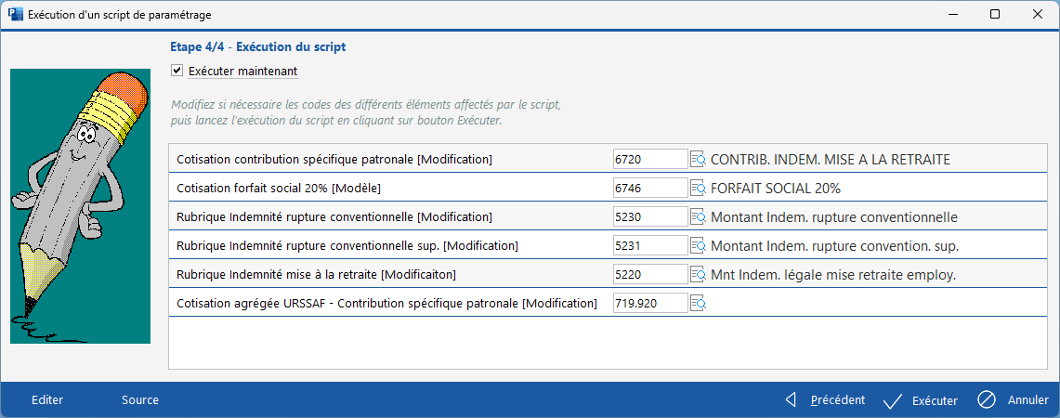Focus the input field with 5230
This screenshot has width=1060, height=418.
coord(649,217)
